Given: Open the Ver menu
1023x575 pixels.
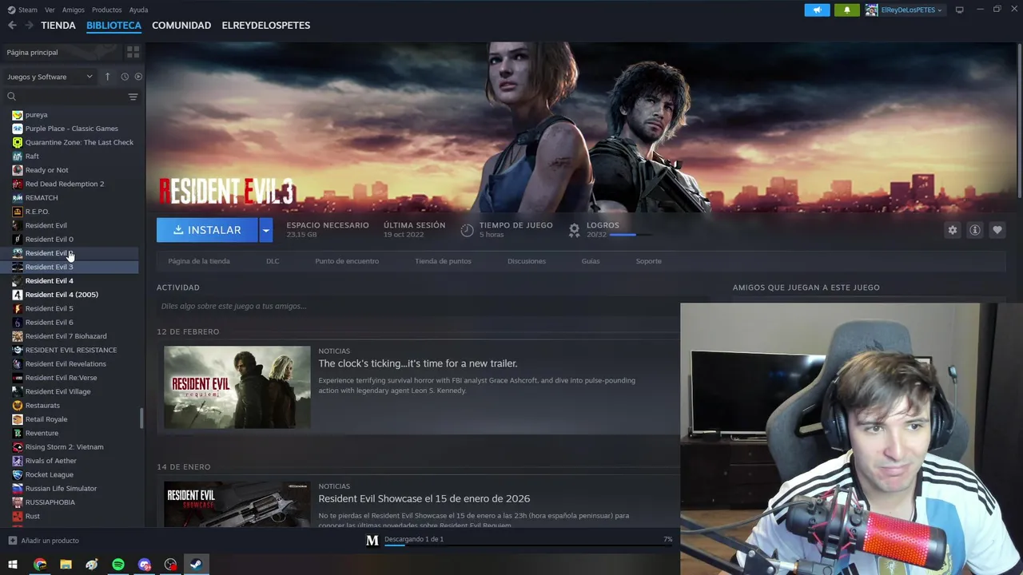Looking at the screenshot, I should tap(50, 10).
